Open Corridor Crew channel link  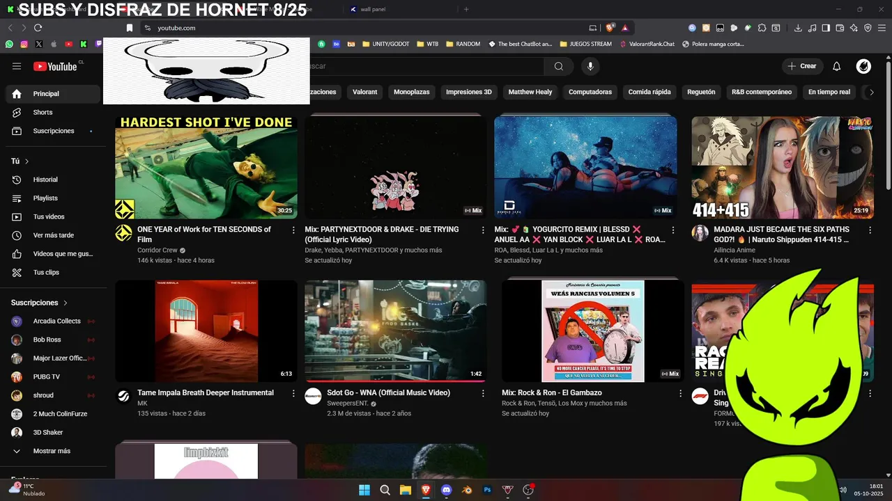[157, 250]
